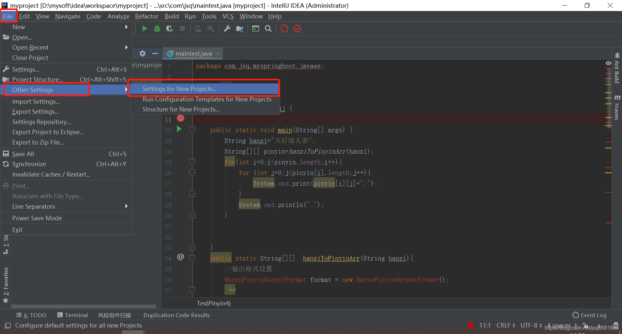Select Export Settings...
The width and height of the screenshot is (622, 334).
tap(66, 111)
